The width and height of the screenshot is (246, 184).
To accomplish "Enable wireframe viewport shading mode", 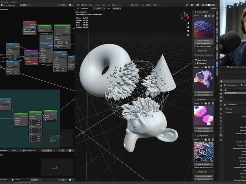I will click(207, 5).
